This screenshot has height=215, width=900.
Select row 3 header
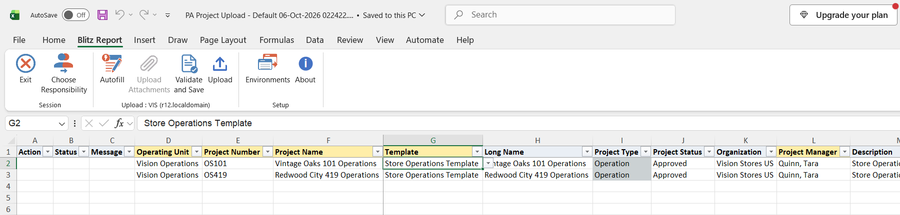tap(8, 175)
